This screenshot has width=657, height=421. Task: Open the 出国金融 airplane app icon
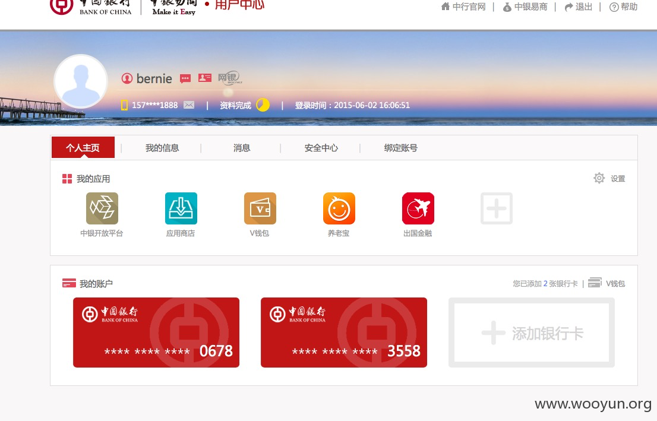pyautogui.click(x=418, y=208)
